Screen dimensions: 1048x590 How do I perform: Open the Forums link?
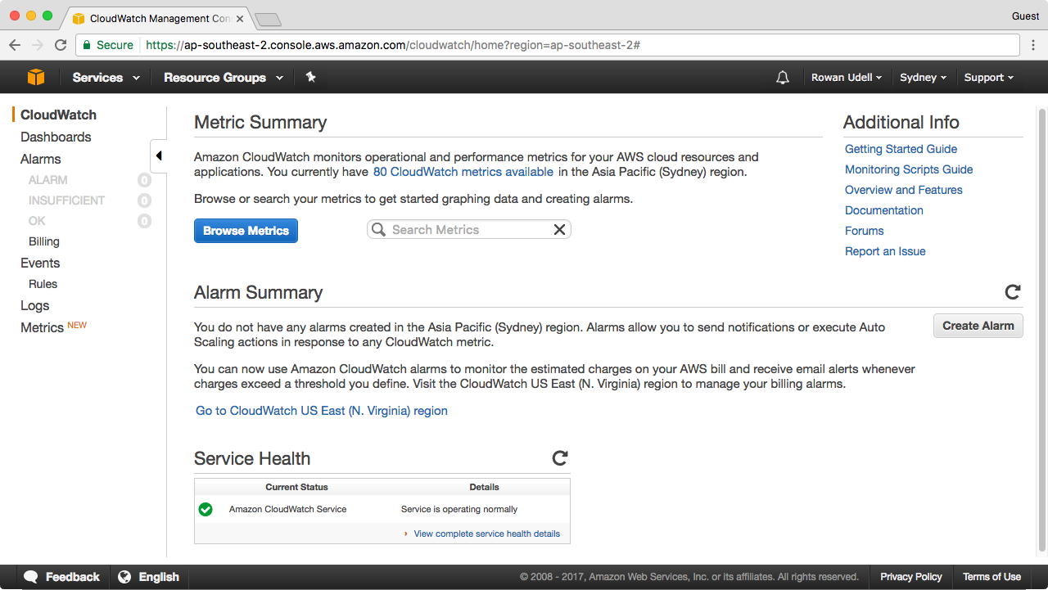pos(865,231)
